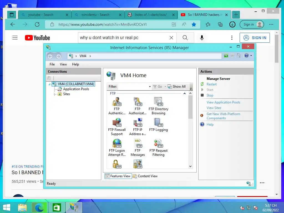Open the IIS View menu

coord(63,64)
